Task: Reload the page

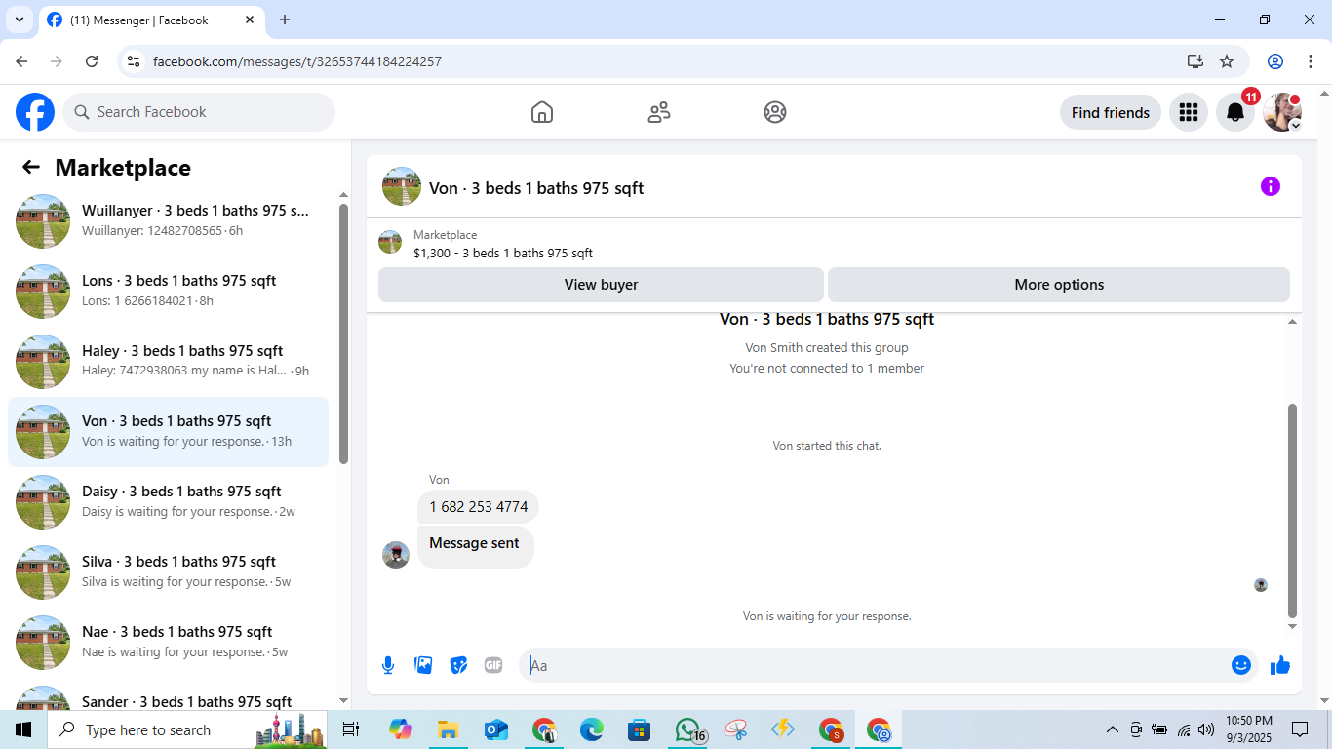Action: [92, 61]
